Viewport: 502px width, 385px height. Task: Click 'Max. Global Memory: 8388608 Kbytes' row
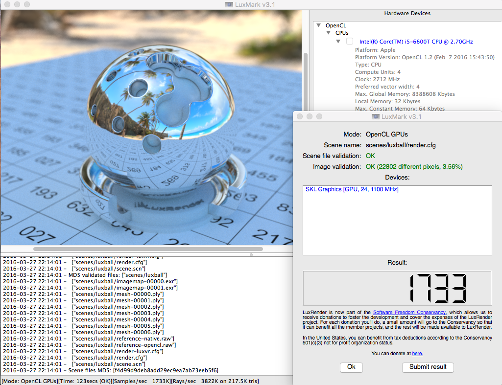pyautogui.click(x=405, y=94)
